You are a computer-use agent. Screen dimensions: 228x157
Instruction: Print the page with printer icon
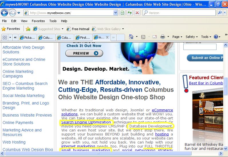[x=163, y=37]
